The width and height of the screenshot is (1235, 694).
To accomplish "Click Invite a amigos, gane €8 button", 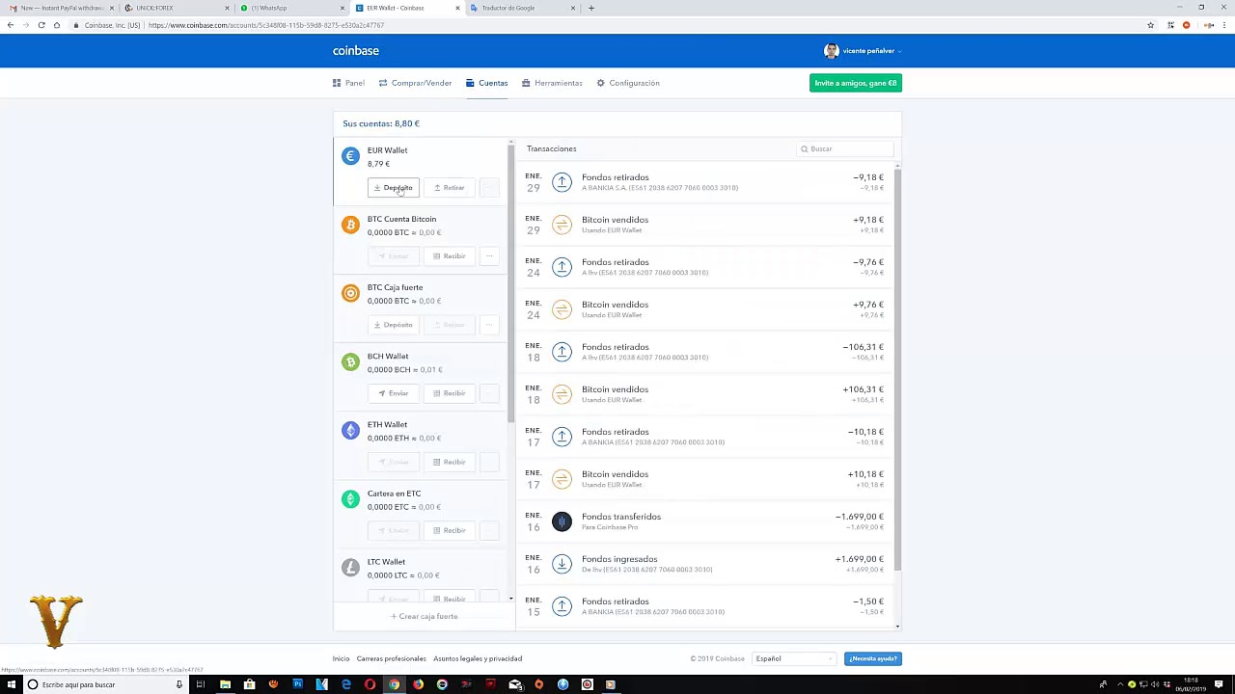I will pyautogui.click(x=856, y=83).
